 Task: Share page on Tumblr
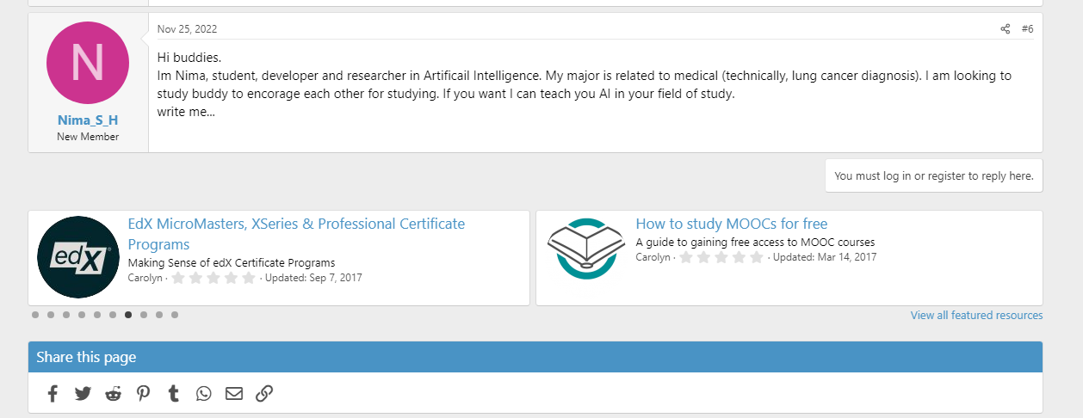click(174, 394)
